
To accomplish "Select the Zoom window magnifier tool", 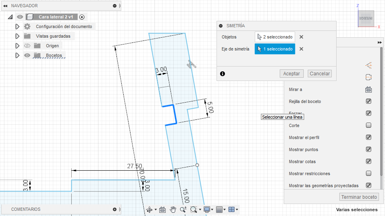I will tap(194, 210).
